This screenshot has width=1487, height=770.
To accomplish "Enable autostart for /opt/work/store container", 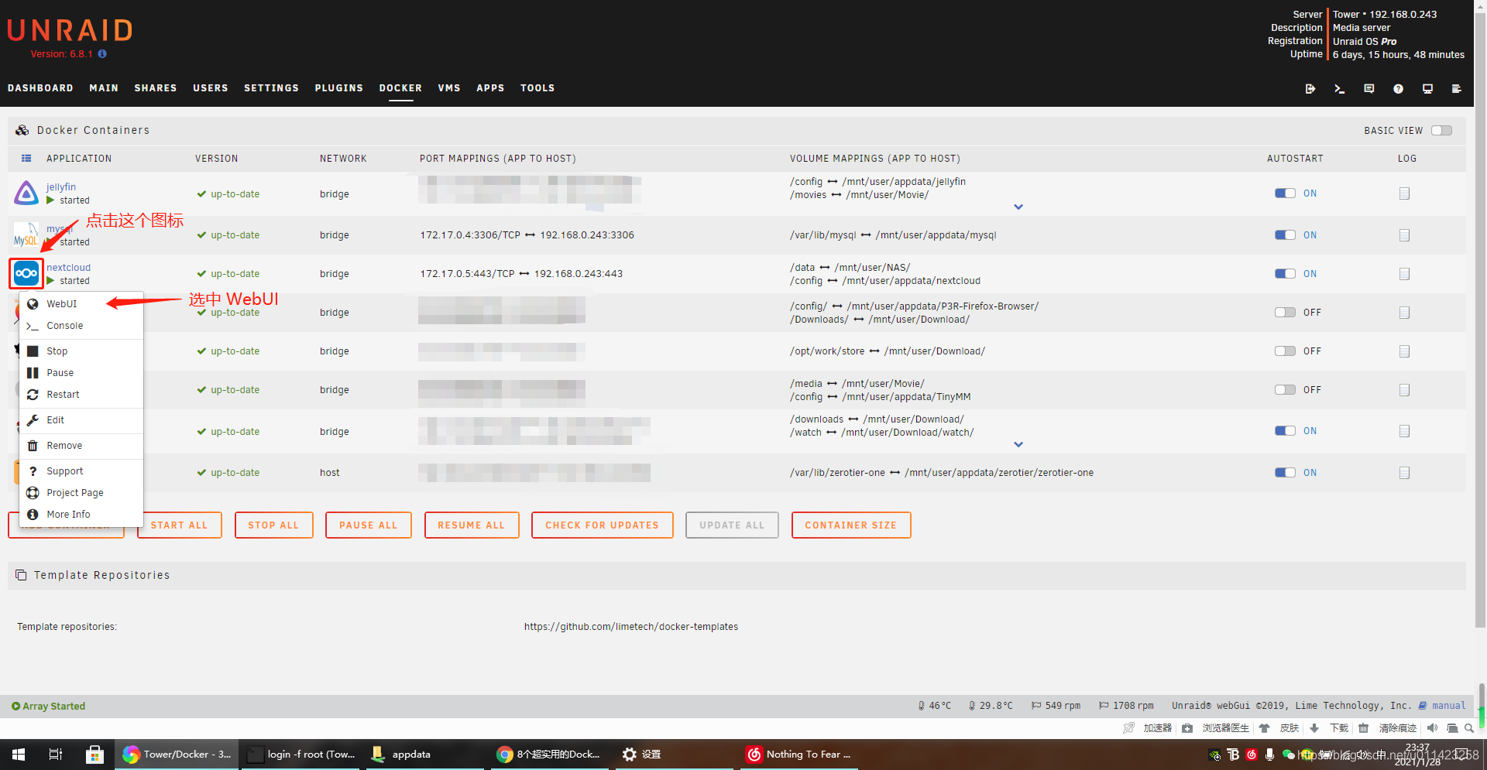I will tap(1285, 351).
